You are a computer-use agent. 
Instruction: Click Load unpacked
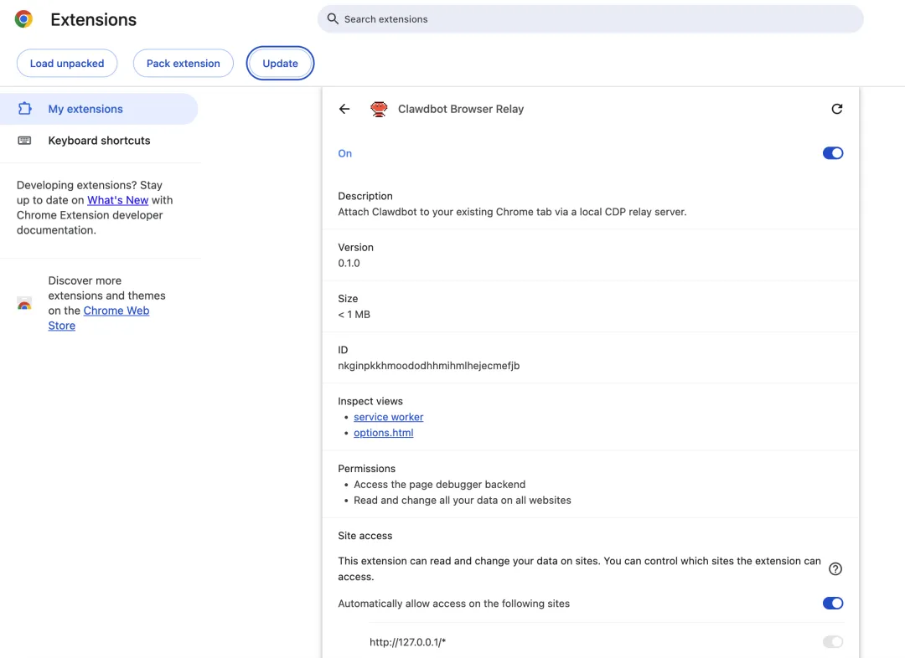pos(66,63)
